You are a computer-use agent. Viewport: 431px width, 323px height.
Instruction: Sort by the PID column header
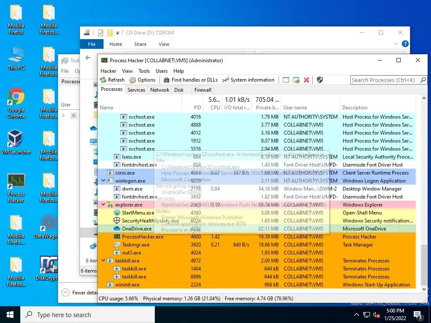pyautogui.click(x=193, y=103)
